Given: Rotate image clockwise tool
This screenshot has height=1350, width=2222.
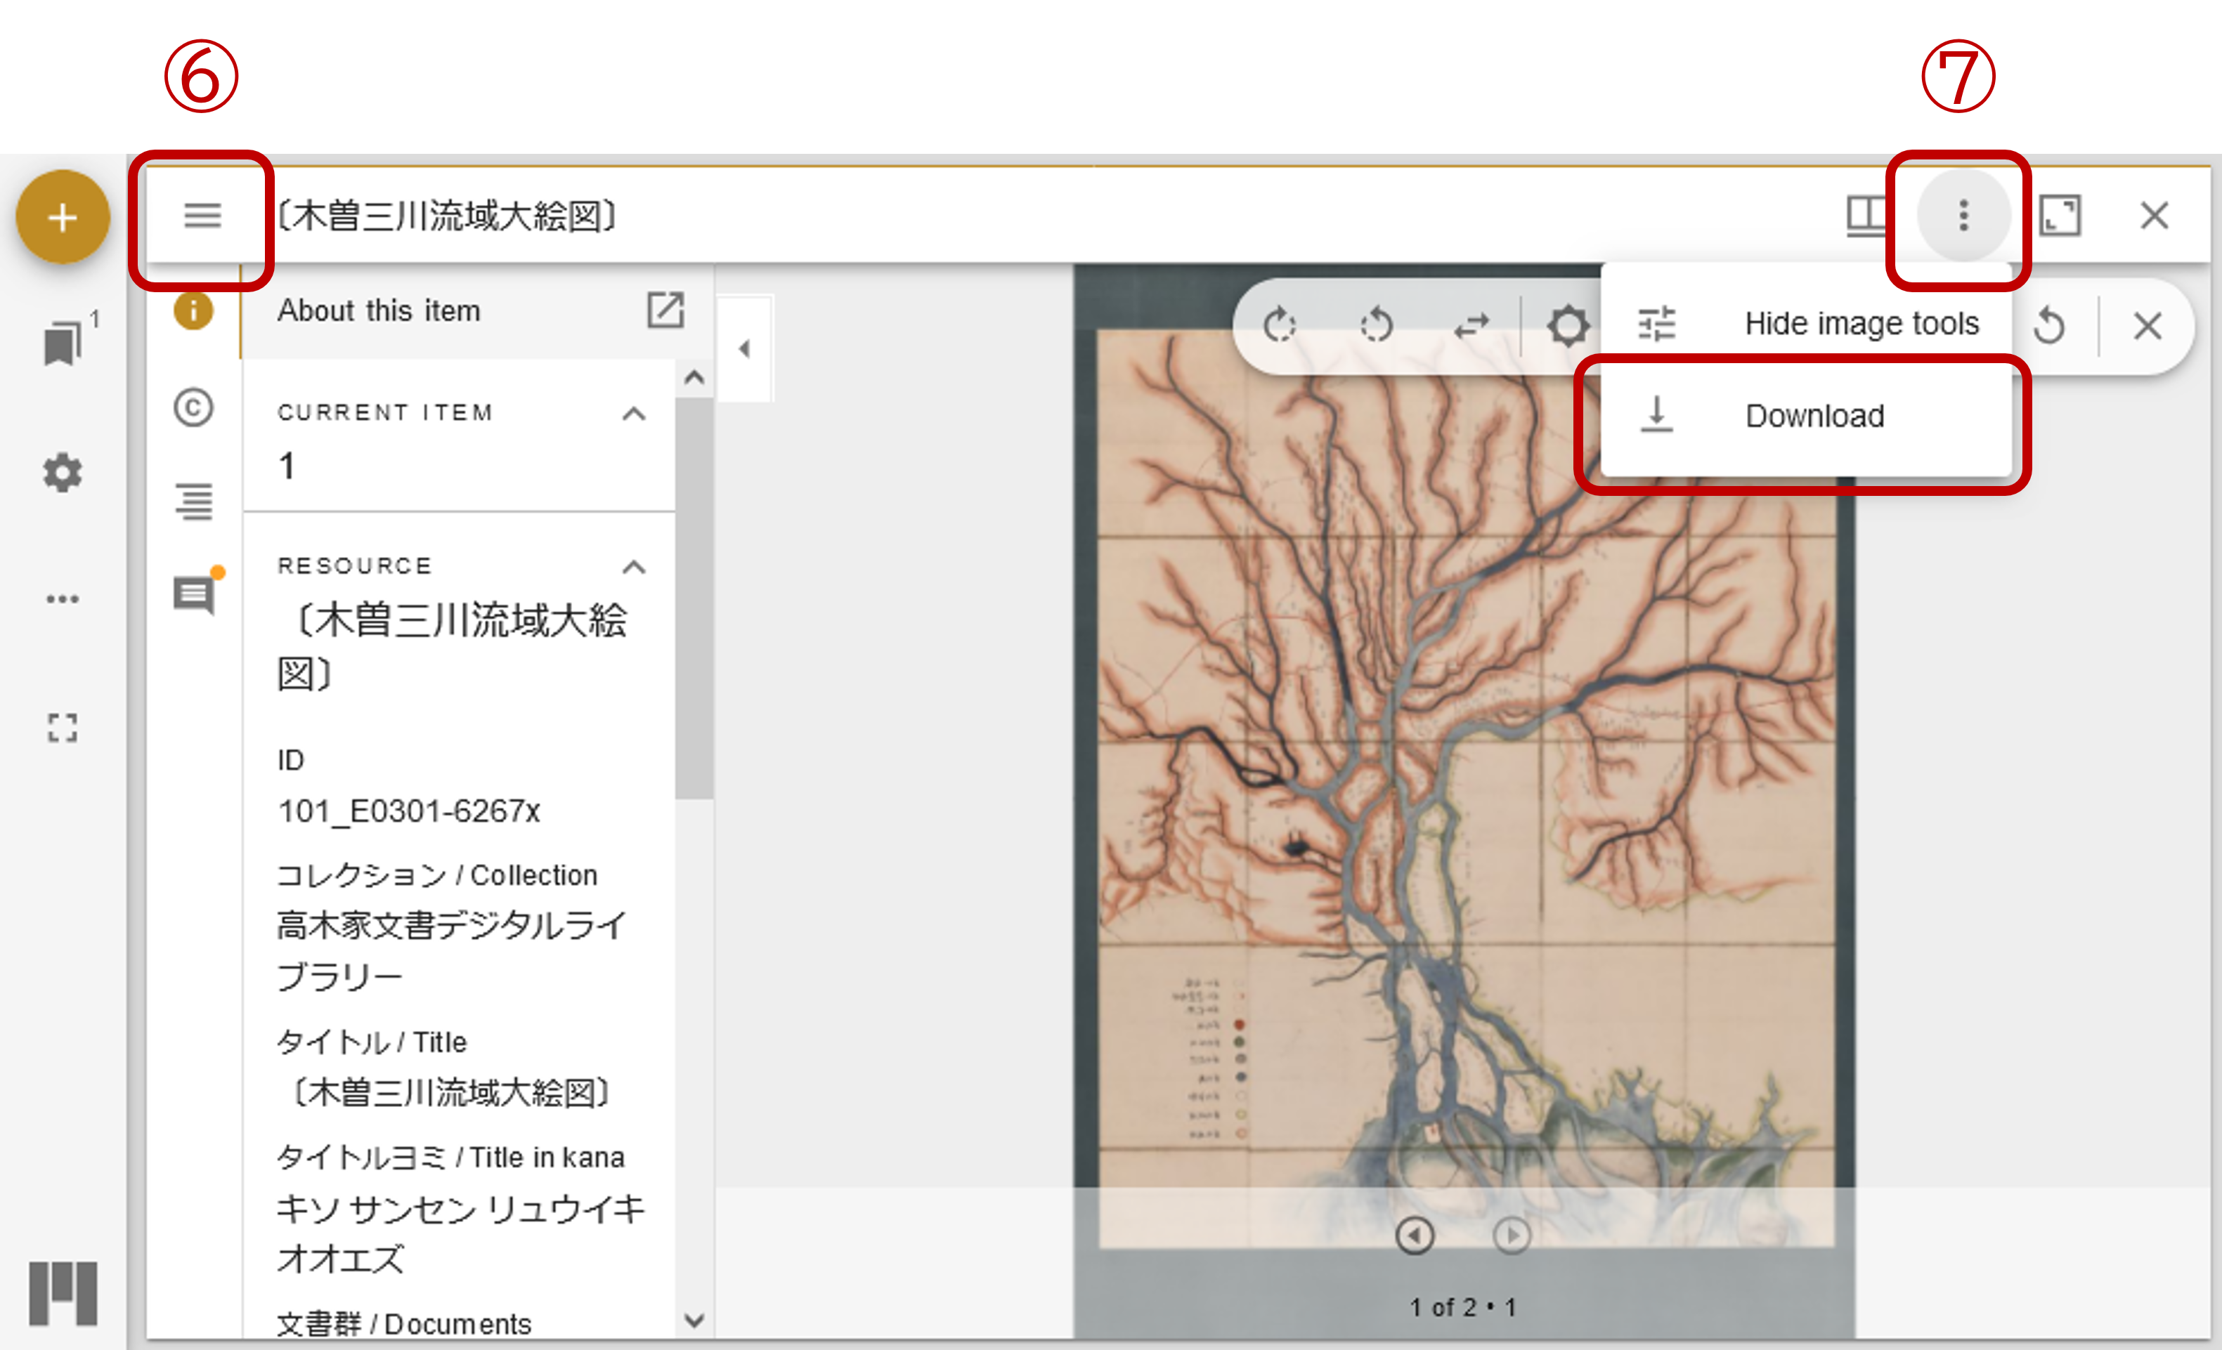Looking at the screenshot, I should pyautogui.click(x=1280, y=325).
